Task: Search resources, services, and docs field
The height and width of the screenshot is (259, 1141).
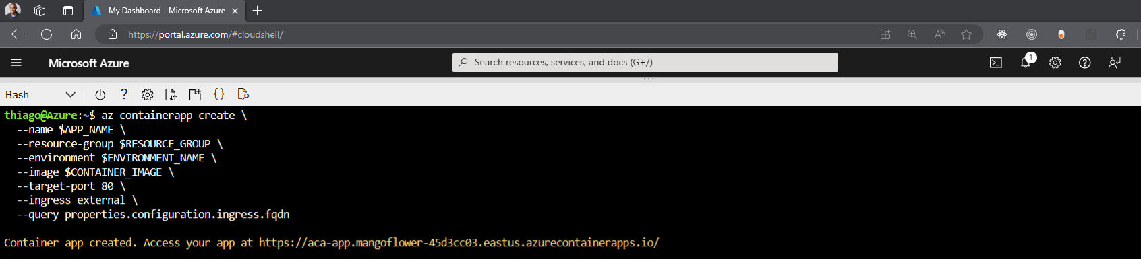Action: pyautogui.click(x=645, y=62)
